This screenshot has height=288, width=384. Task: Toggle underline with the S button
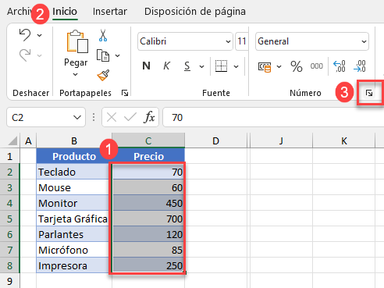[187, 66]
